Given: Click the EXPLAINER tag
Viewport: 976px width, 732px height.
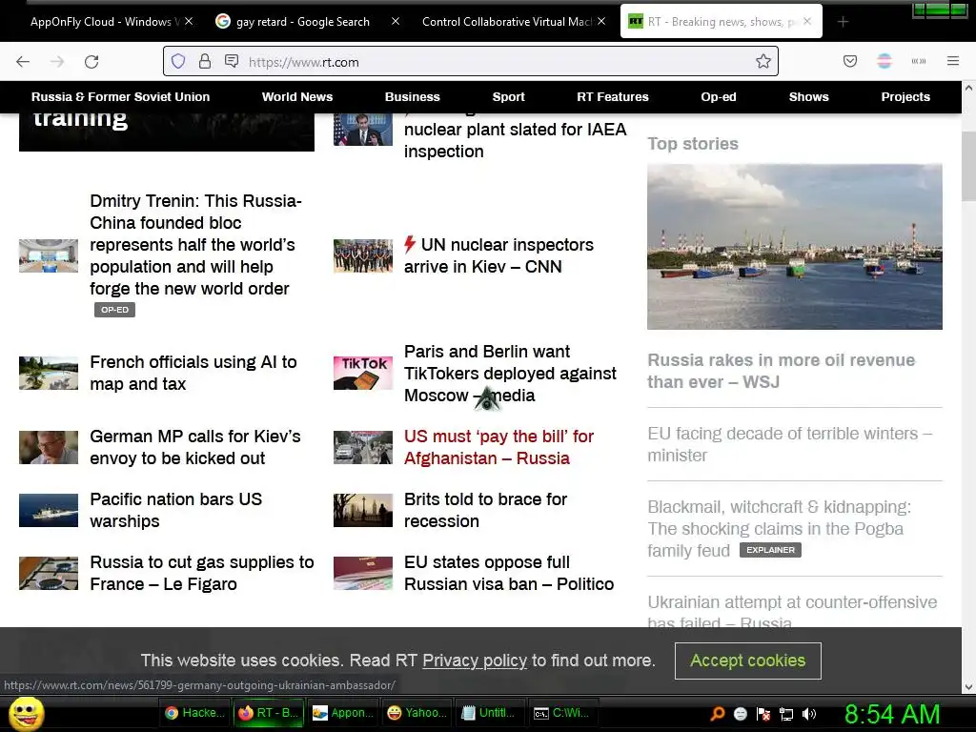Looking at the screenshot, I should 770,550.
